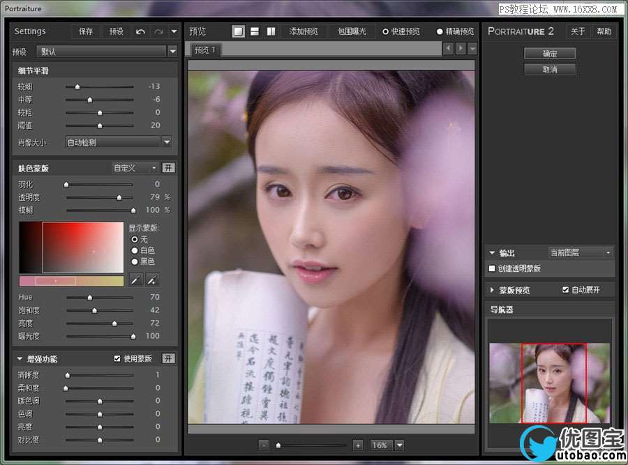Adjust the 饱和度 saturation slider

click(94, 310)
